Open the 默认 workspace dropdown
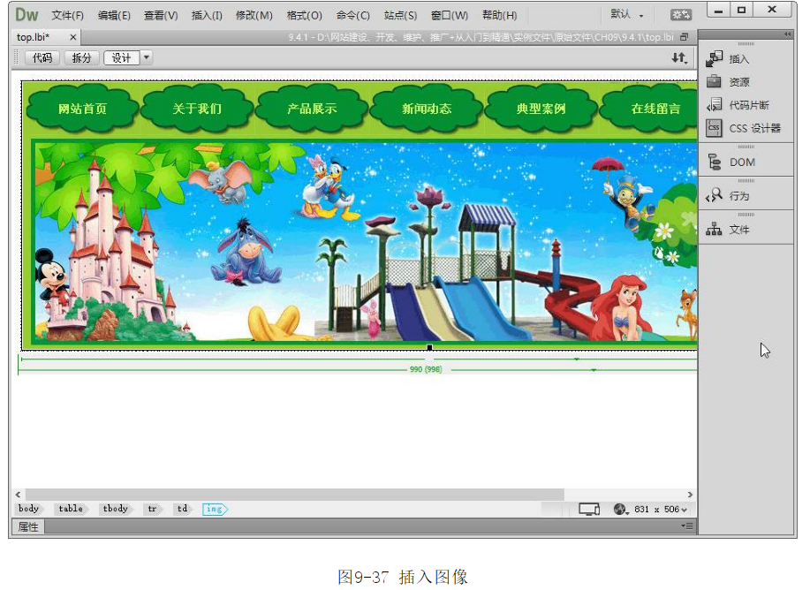810x590 pixels. point(627,15)
